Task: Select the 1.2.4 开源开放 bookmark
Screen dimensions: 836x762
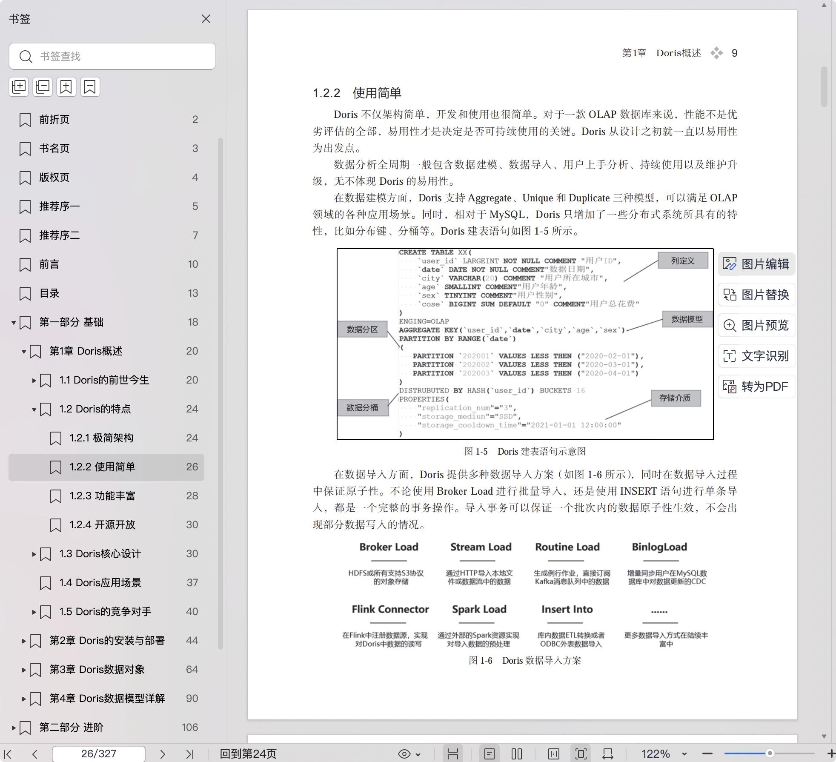Action: (106, 525)
